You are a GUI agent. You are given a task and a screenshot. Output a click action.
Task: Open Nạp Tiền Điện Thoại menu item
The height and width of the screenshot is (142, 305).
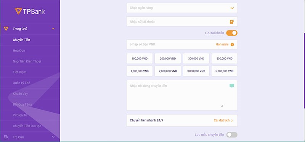(x=27, y=61)
